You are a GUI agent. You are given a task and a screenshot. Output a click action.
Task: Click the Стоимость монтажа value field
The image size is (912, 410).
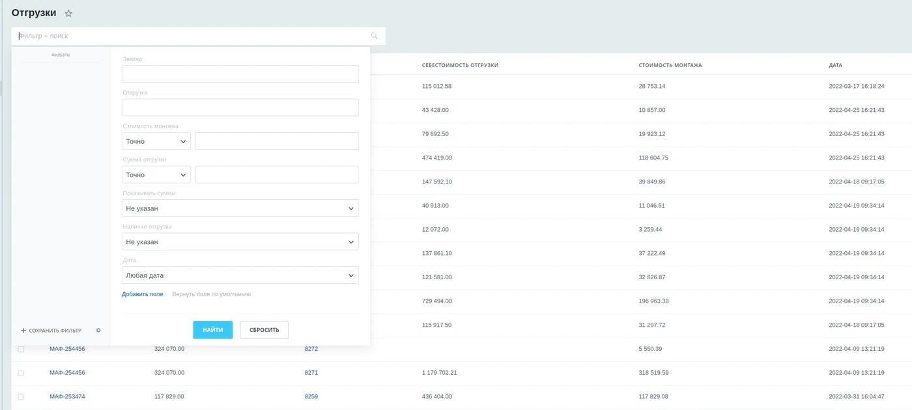click(x=277, y=141)
